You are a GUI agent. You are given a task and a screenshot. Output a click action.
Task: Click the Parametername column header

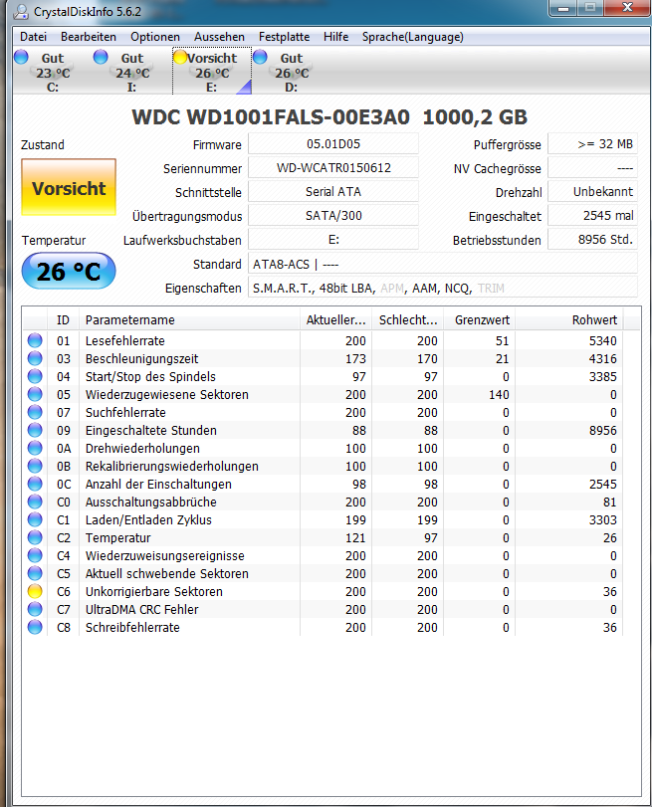pos(189,319)
